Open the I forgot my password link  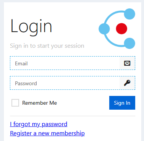(x=39, y=124)
